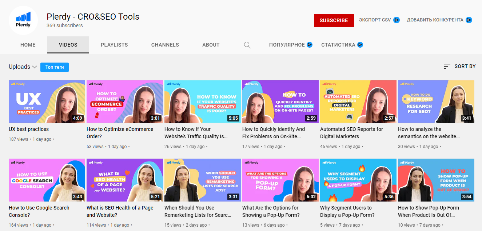482x231 pixels.
Task: Open the SEO Health of a Page thumbnail
Action: click(125, 180)
